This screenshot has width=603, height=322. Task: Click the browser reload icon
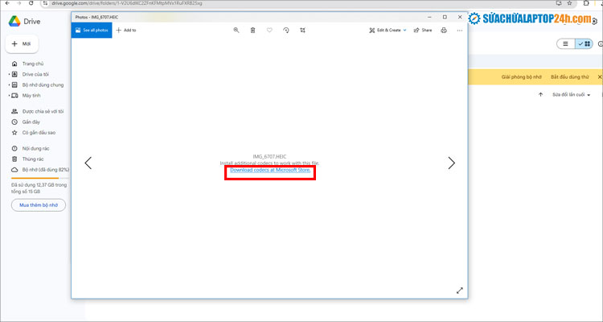pyautogui.click(x=31, y=3)
